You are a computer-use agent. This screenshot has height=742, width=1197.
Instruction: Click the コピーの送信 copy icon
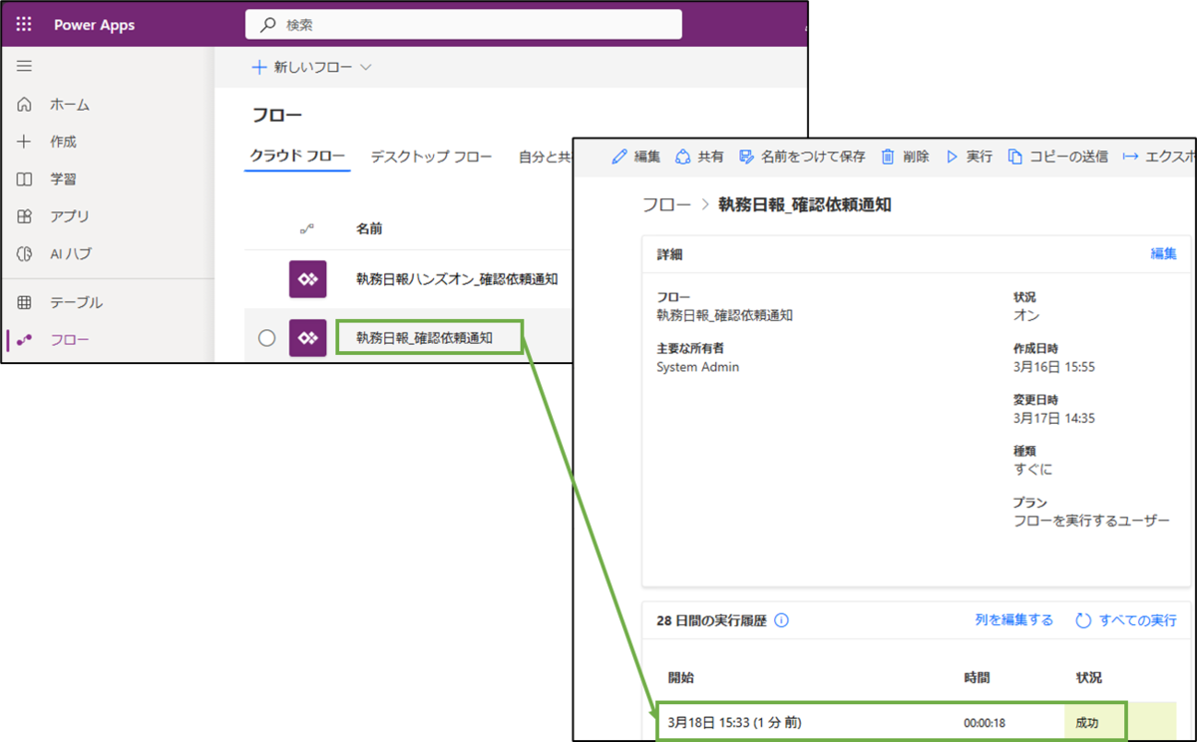1014,157
